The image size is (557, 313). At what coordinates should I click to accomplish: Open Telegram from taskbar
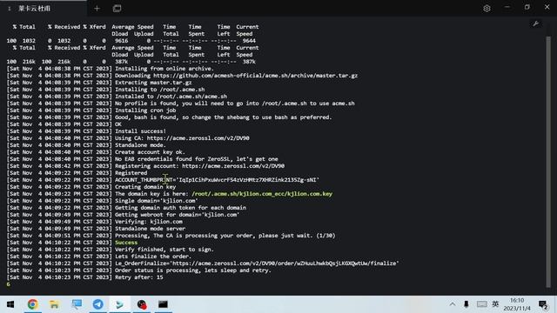pos(98,304)
